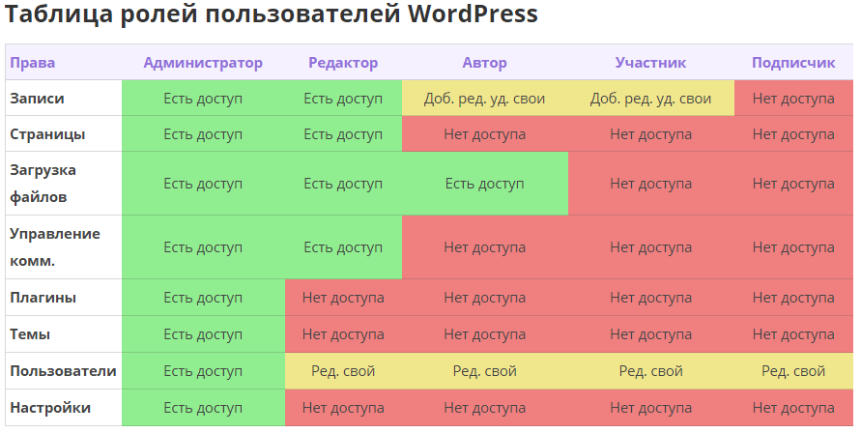This screenshot has width=861, height=433.
Task: Click the "Пользователи" row label
Action: pyautogui.click(x=63, y=371)
